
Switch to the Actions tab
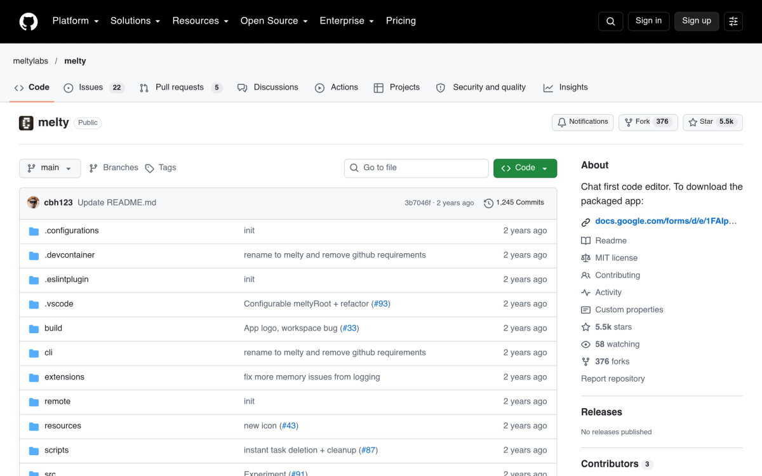click(337, 88)
